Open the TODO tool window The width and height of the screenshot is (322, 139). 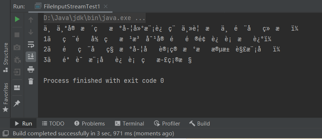pyautogui.click(x=53, y=124)
